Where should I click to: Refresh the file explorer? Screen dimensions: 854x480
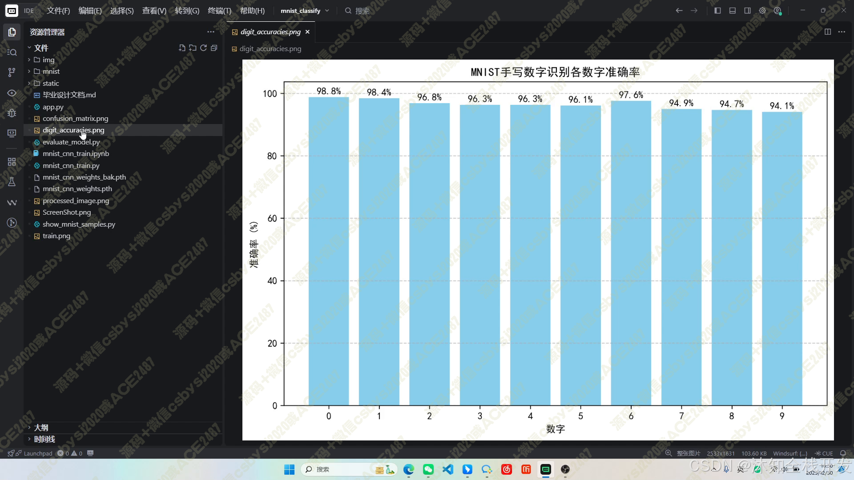point(203,48)
